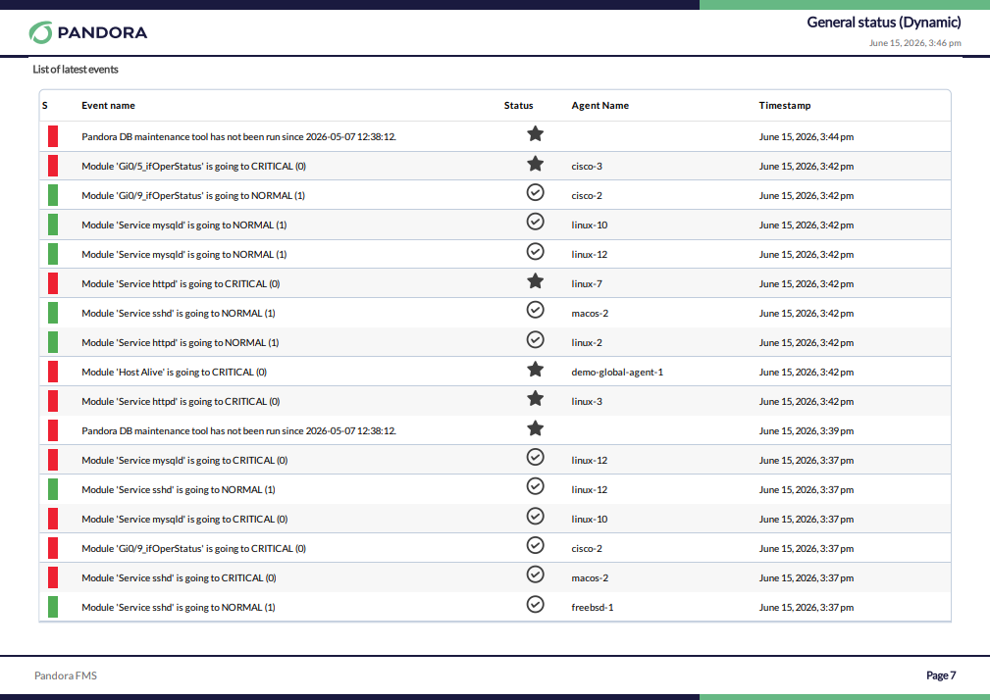Screen dimensions: 990x700
Task: Click the checkmark icon for sshd NORMAL linux-12
Action: tap(535, 487)
